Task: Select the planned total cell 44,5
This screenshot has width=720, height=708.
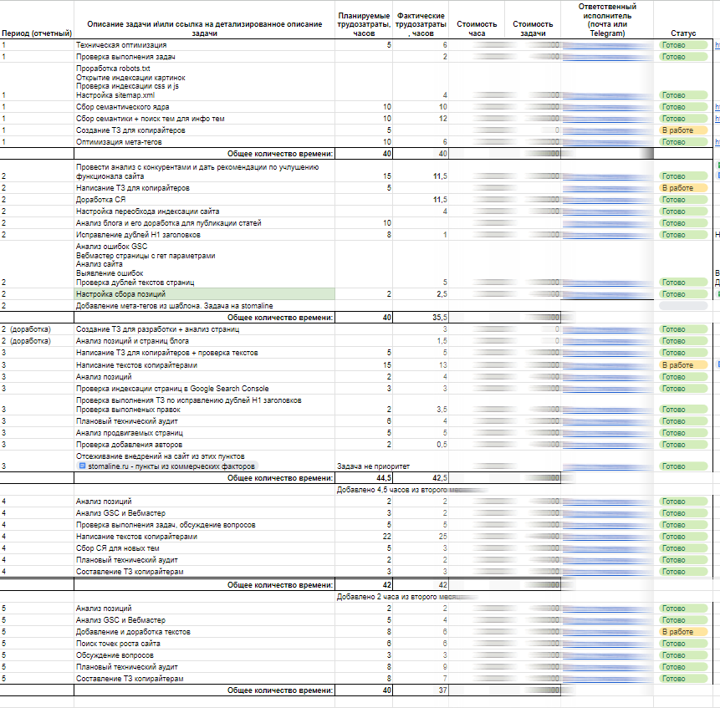Action: click(x=364, y=478)
